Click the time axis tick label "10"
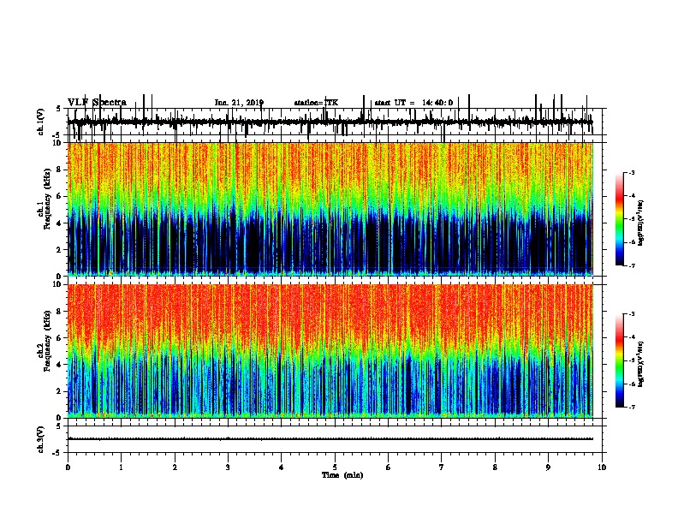This screenshot has width=678, height=524. click(602, 467)
